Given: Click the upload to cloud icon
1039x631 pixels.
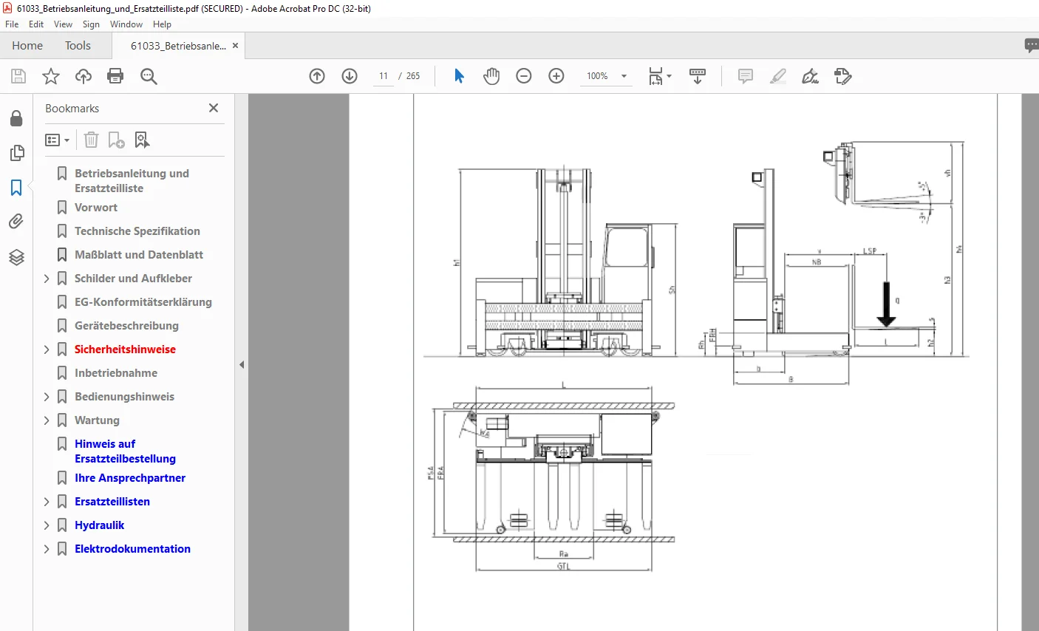Looking at the screenshot, I should click(x=84, y=76).
